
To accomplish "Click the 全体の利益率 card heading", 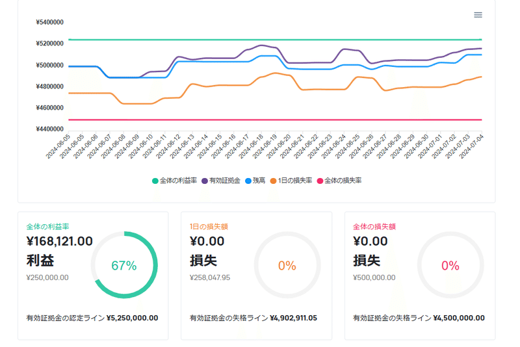I will (x=47, y=227).
